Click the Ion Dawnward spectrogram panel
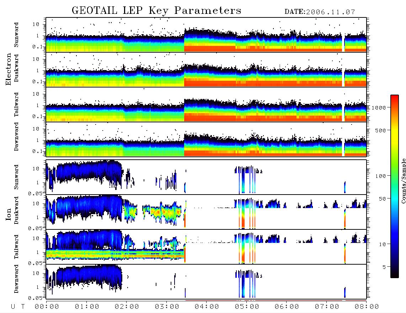This screenshot has width=406, height=313. tap(206, 282)
